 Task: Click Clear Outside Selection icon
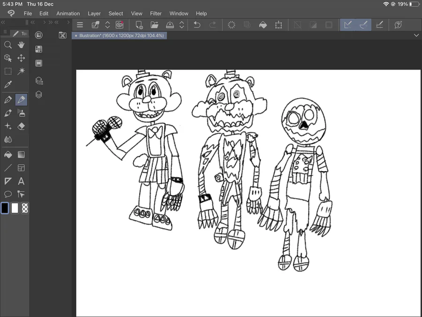coord(247,25)
